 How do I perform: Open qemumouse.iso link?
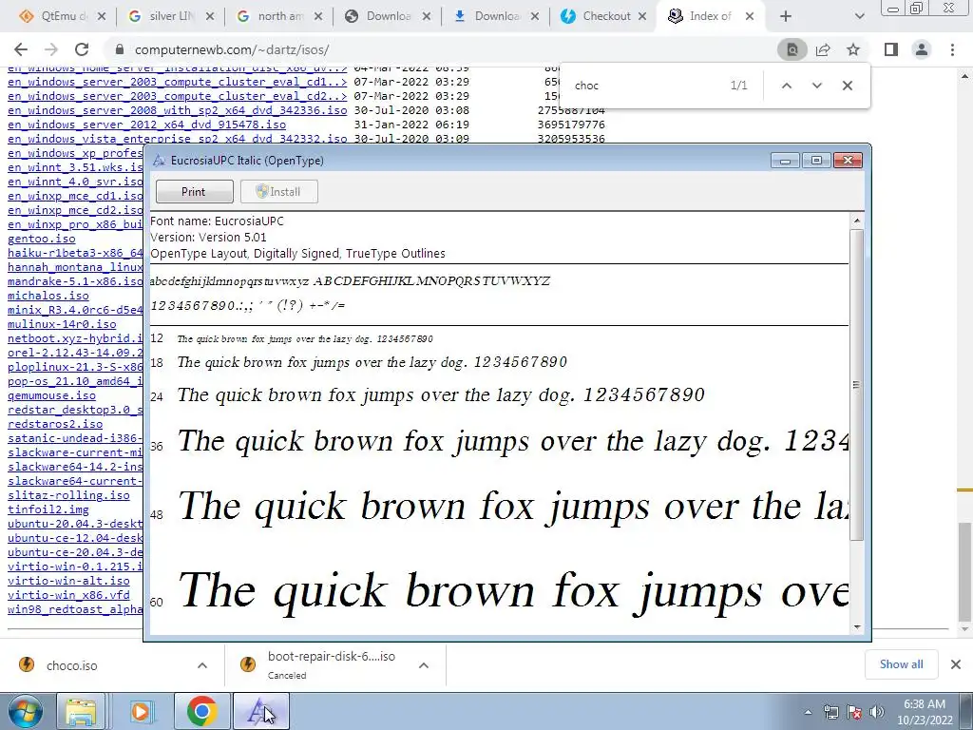click(x=51, y=396)
